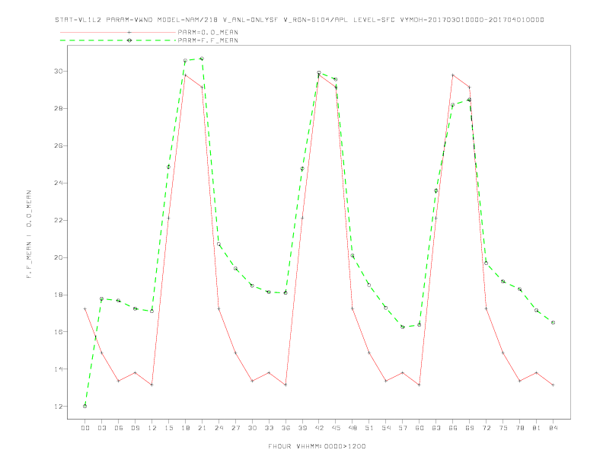Viewport: 603px width, 466px height.
Task: Click x-axis forecast hour label 57
Action: coord(403,428)
